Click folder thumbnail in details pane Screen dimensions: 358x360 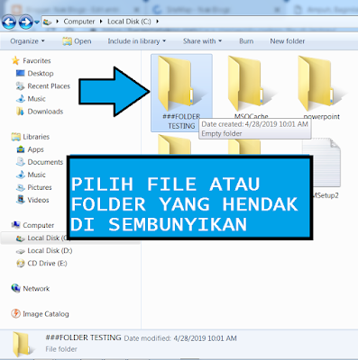tap(23, 345)
